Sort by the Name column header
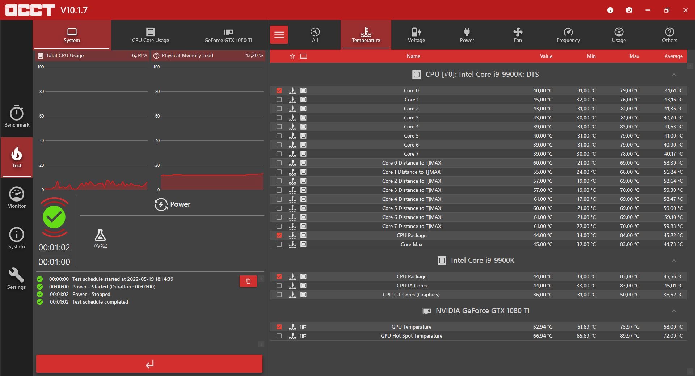695x376 pixels. [x=413, y=56]
